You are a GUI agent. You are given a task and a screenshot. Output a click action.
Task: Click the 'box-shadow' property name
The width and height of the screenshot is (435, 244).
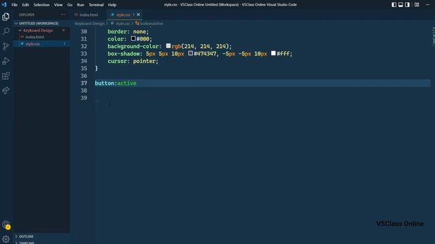click(x=124, y=54)
